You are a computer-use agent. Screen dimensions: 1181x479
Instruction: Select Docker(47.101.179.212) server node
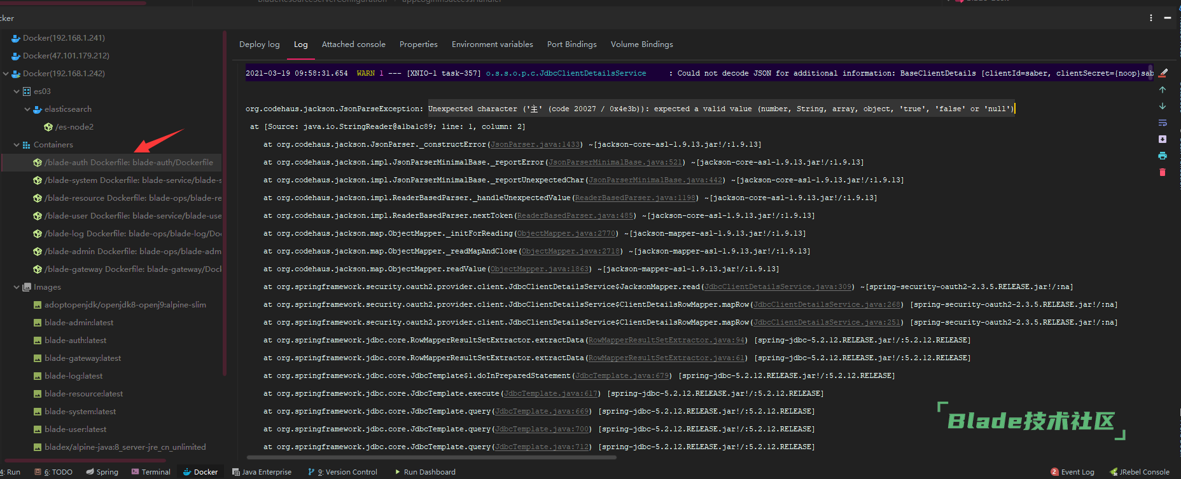(66, 56)
